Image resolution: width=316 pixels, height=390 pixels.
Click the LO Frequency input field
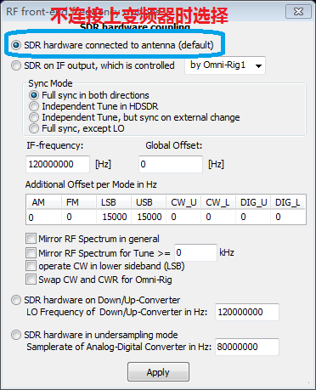247,312
